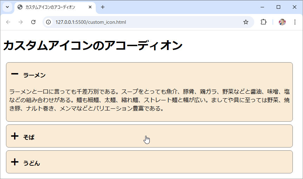Open Chrome's three-dot menu
Screen dimensions: 303x179
click(x=295, y=22)
